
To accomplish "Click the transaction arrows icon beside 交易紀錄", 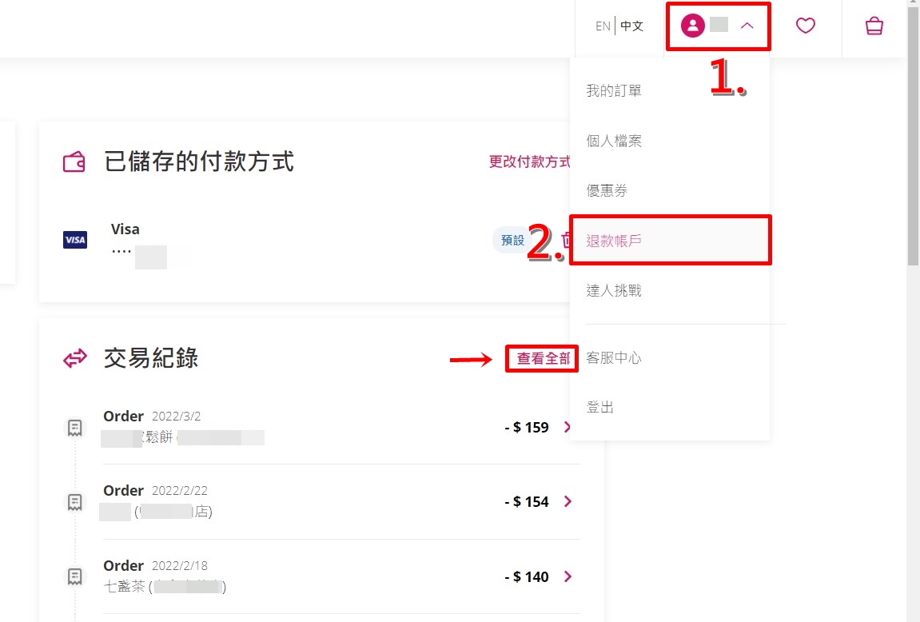I will (x=75, y=358).
